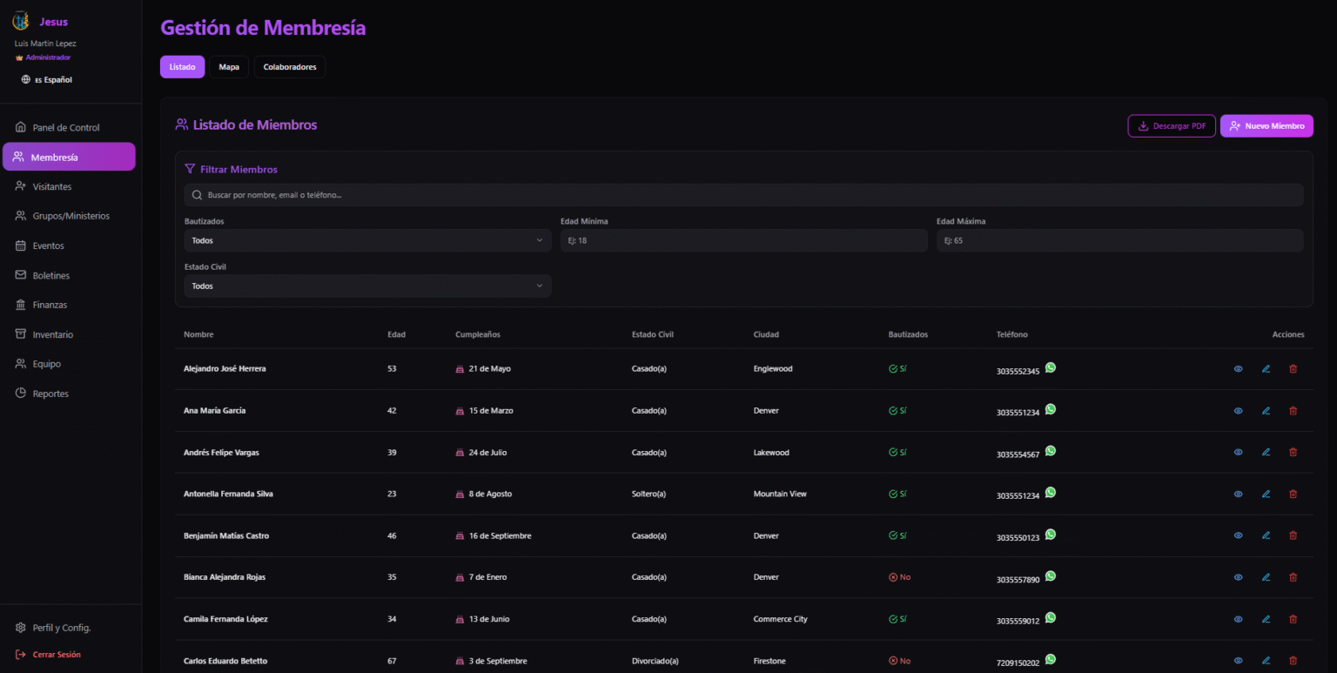This screenshot has width=1337, height=673.
Task: Click eye icon for Antonella Fernanda Silva
Action: pyautogui.click(x=1238, y=495)
